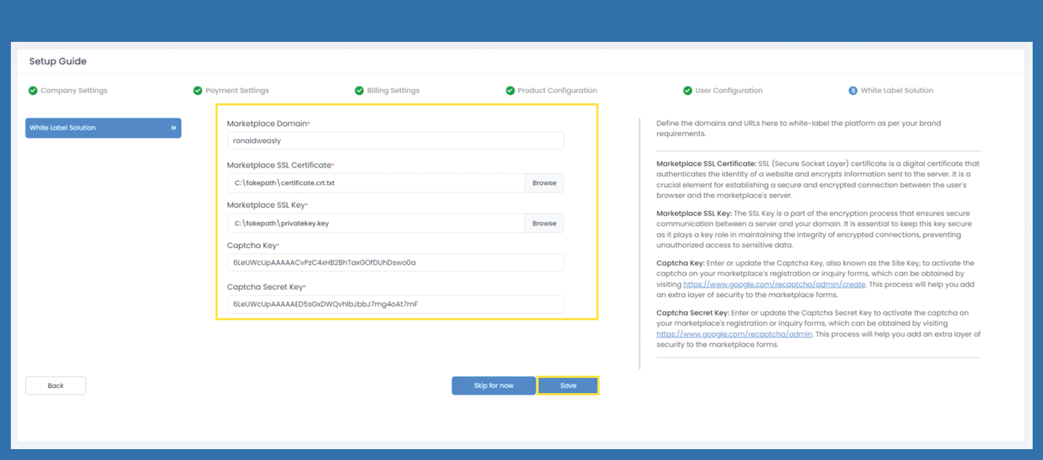Click the Payment Settings green checkmark icon
Screen dimensions: 1043x460
[x=198, y=91]
